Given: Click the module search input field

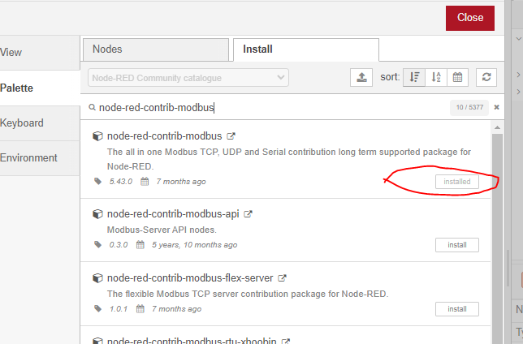Looking at the screenshot, I should (268, 107).
